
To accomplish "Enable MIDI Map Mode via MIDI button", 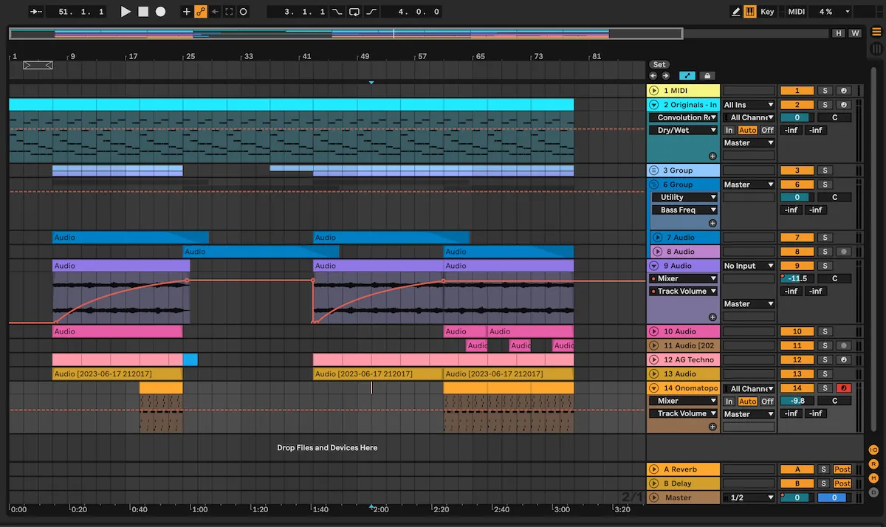I will click(x=797, y=12).
